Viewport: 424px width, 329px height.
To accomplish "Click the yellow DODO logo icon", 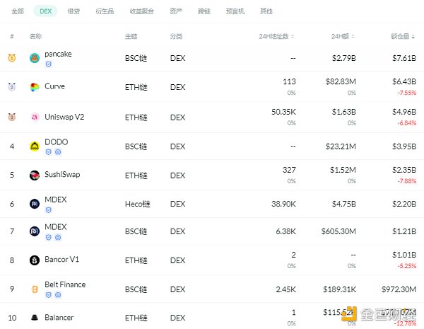I will click(35, 146).
